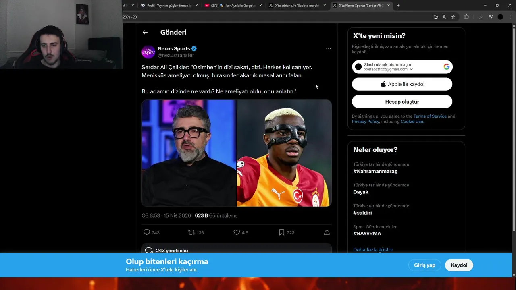This screenshot has height=290, width=516.
Task: Open the Nexus Sports account name
Action: 174,48
